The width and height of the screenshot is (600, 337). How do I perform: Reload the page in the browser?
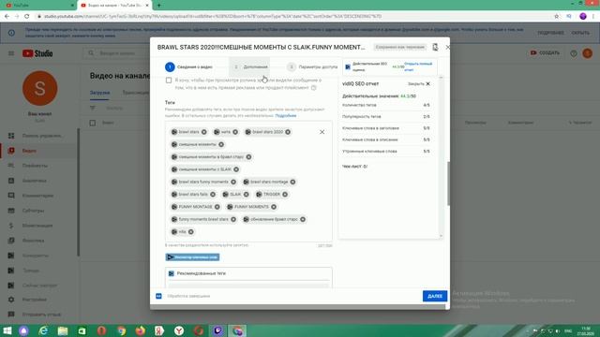(x=27, y=17)
